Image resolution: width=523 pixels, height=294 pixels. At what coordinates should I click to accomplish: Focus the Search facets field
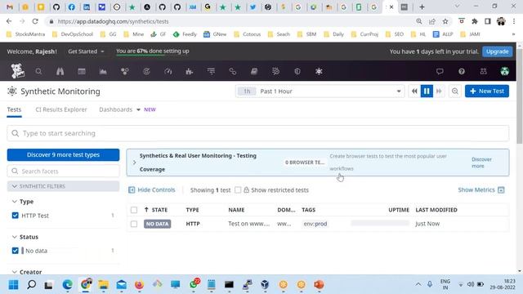pyautogui.click(x=63, y=171)
